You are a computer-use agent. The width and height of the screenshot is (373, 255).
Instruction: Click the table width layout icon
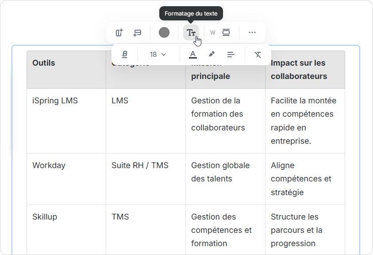tap(226, 32)
